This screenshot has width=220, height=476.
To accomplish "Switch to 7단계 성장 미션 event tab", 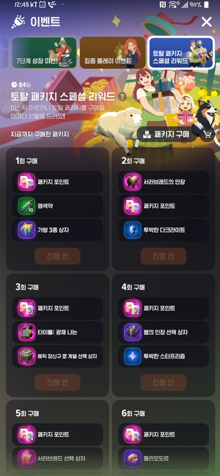I will click(x=44, y=53).
